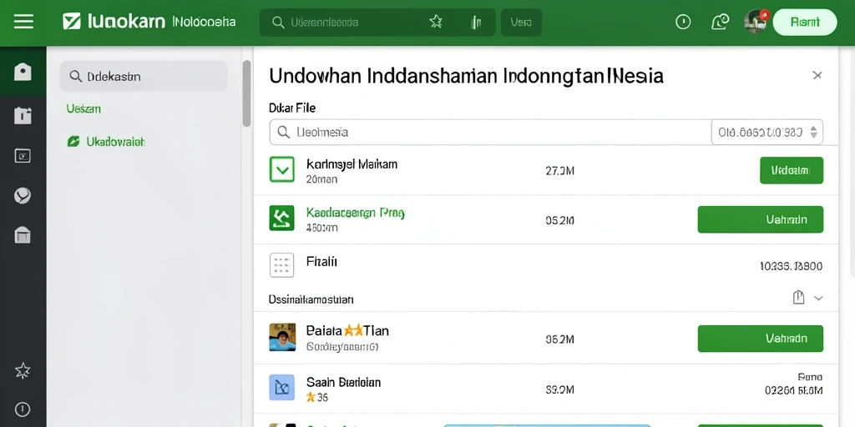The height and width of the screenshot is (427, 855).
Task: Select the Saain Bteridan row title
Action: (343, 382)
